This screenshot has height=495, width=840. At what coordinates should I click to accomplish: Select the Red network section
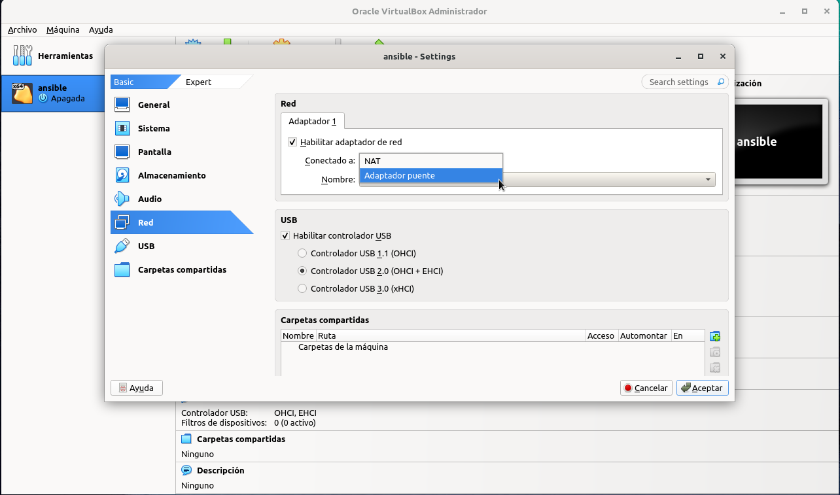coord(182,222)
